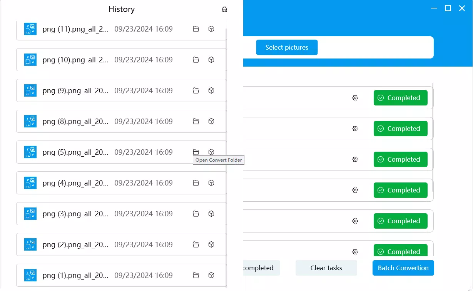
Task: Open convert folder for png (5) entry
Action: 196,152
